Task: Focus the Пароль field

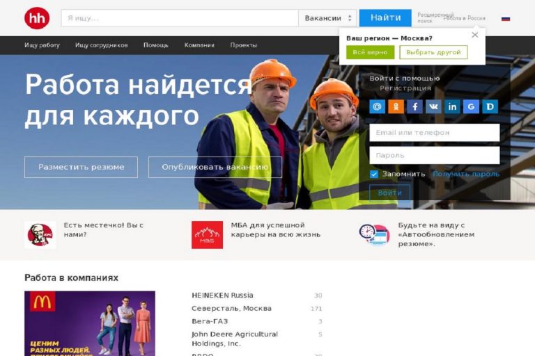Action: [435, 155]
